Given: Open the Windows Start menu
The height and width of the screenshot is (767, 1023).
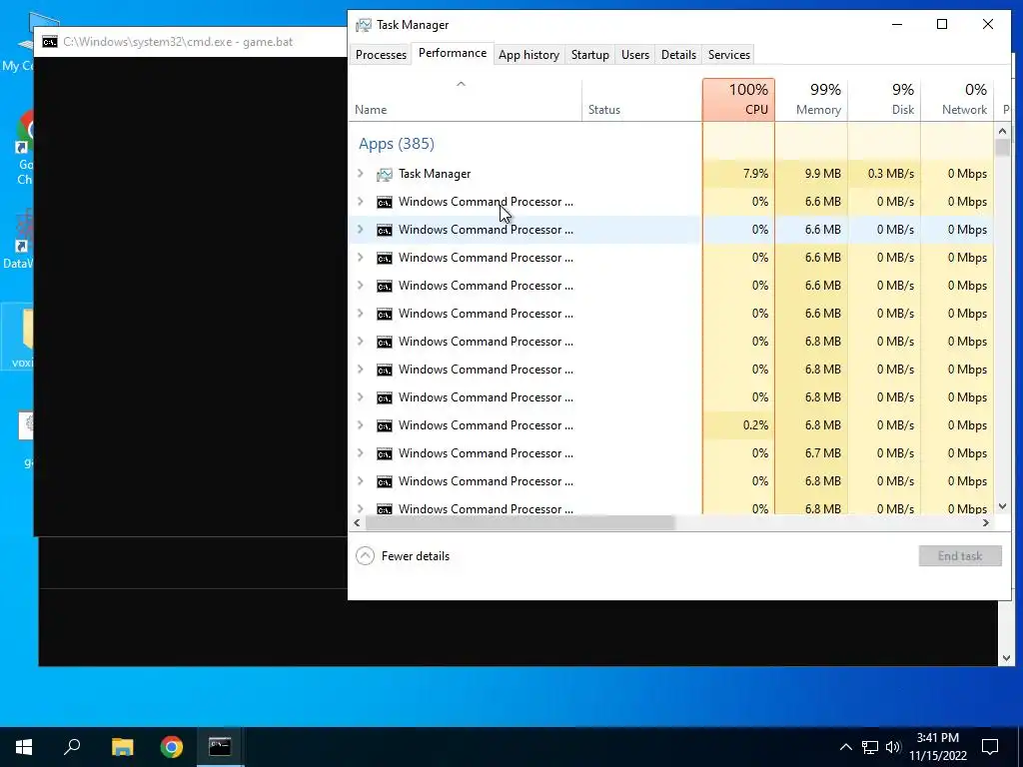Looking at the screenshot, I should (x=24, y=747).
